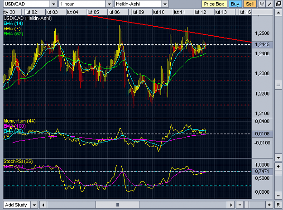Click the 'lut 12' date label
This screenshot has width=283, height=210.
[x=200, y=12]
